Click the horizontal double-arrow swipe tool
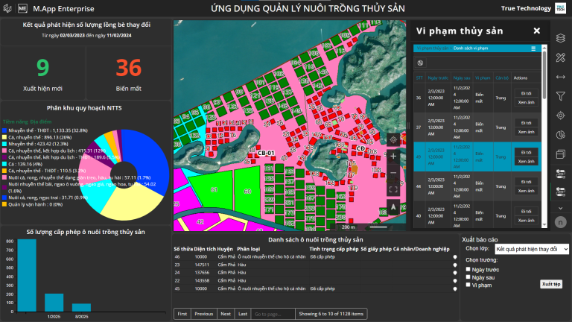The image size is (572, 322). pyautogui.click(x=561, y=77)
